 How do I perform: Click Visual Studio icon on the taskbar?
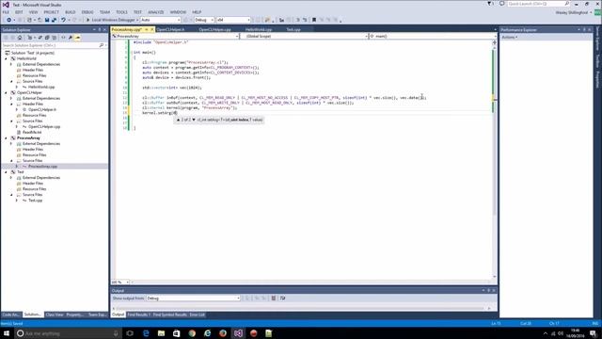point(238,333)
